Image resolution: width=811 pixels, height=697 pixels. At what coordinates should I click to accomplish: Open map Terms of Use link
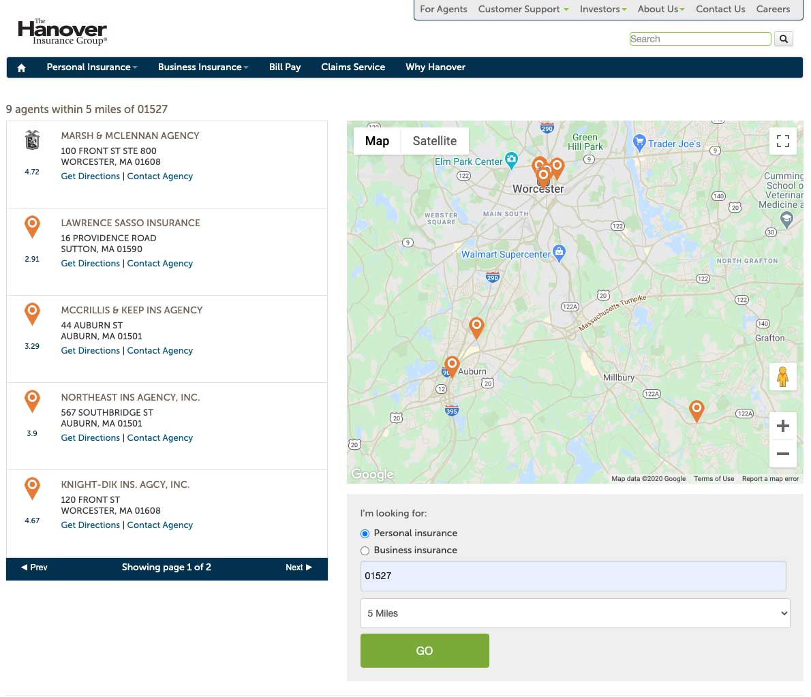pos(714,479)
